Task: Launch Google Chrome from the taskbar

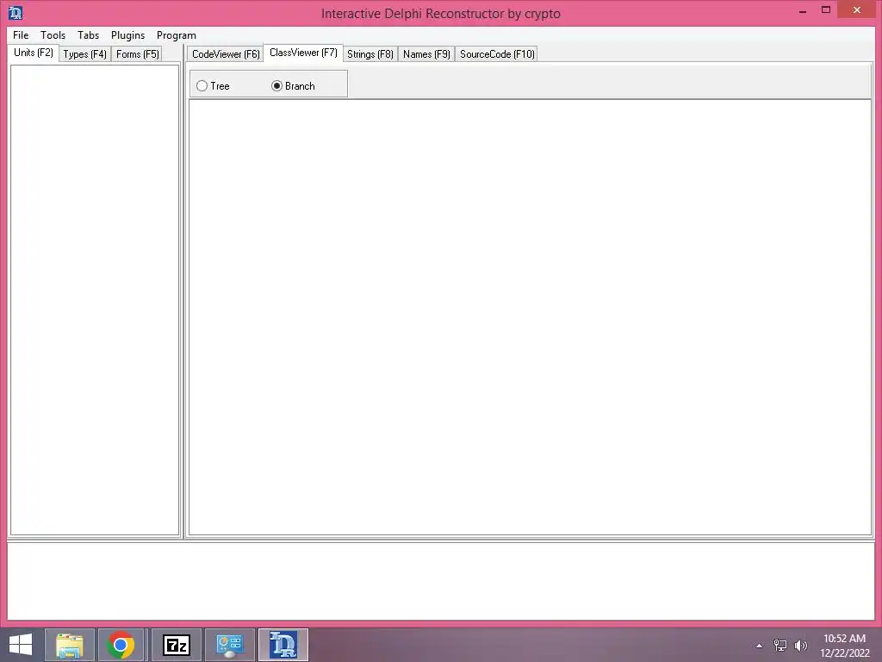Action: pyautogui.click(x=121, y=645)
